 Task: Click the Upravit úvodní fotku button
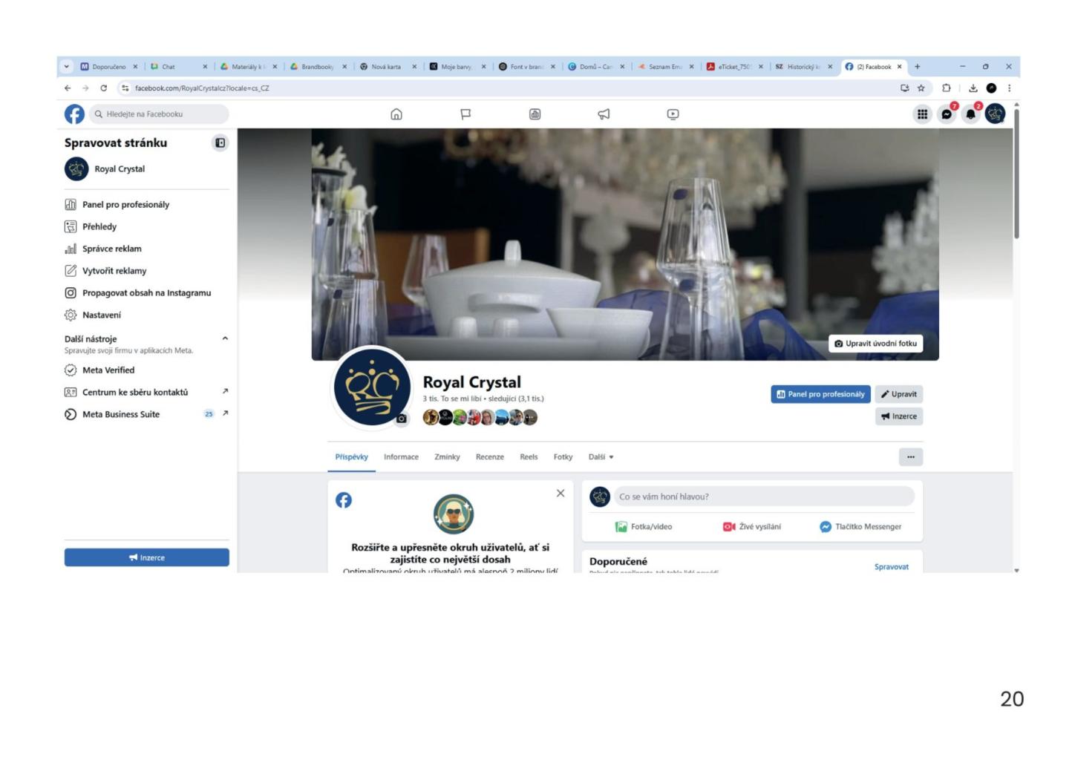(875, 344)
